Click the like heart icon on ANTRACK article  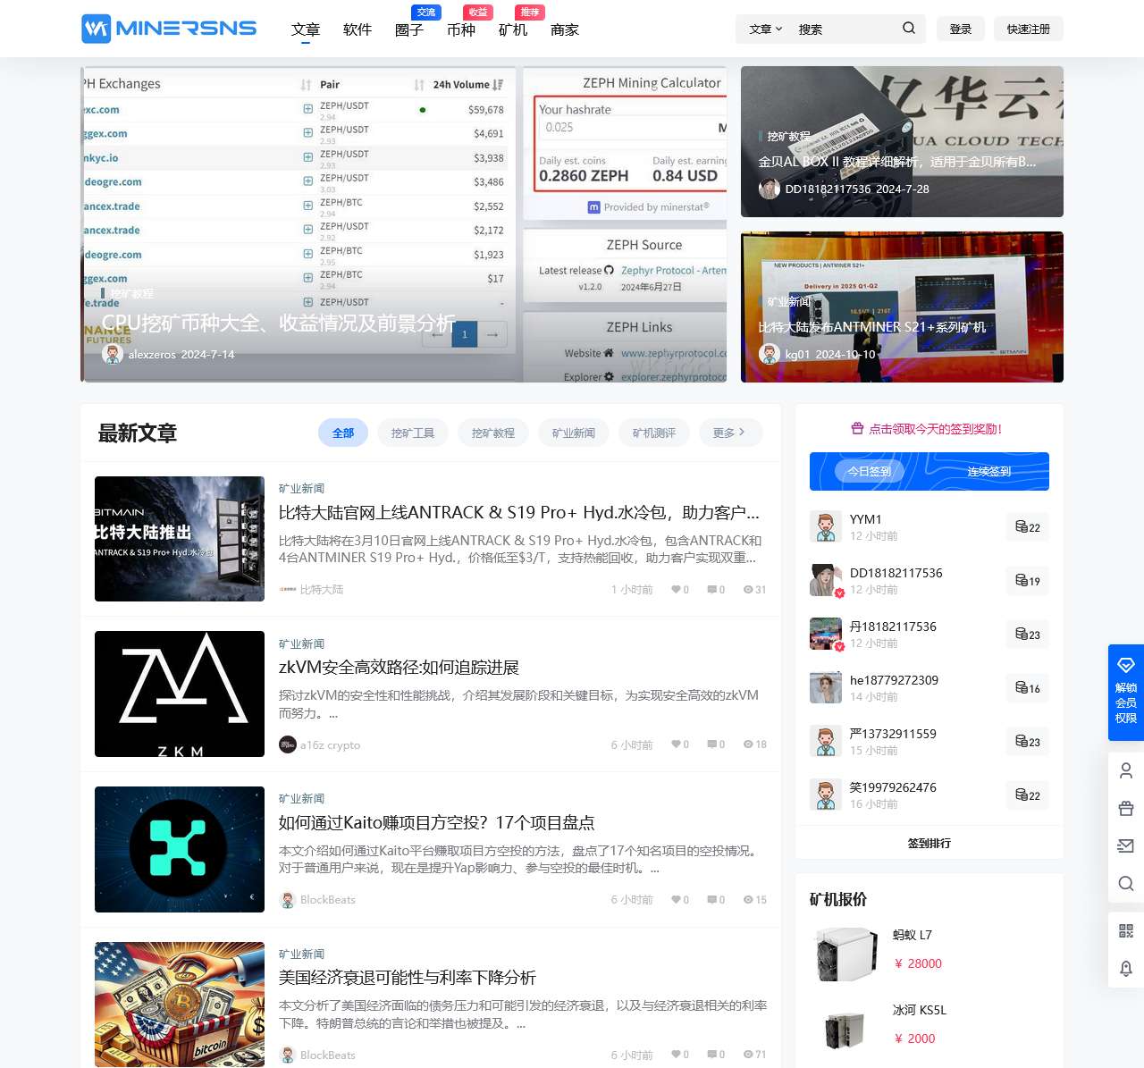677,590
